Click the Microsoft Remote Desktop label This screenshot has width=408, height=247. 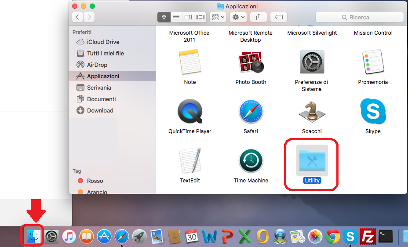pos(250,36)
